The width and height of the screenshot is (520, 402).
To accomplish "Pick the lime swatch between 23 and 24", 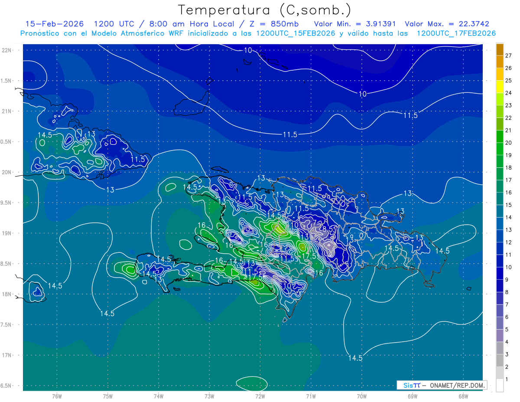I will [500, 99].
